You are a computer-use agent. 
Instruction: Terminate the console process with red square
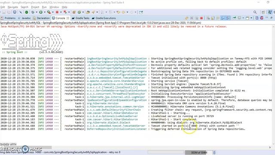tap(202, 18)
